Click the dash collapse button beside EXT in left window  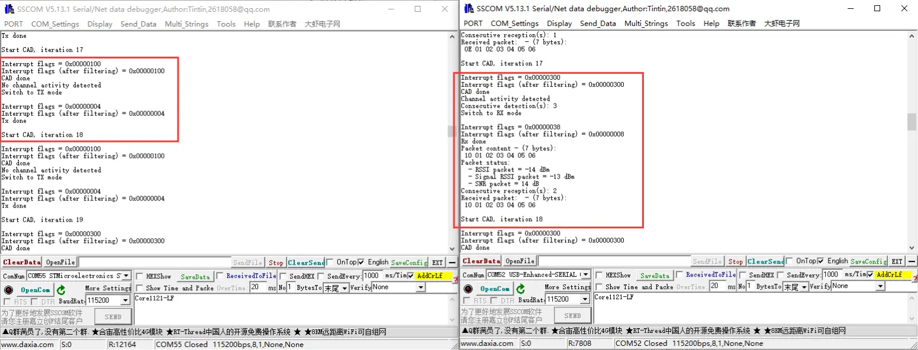click(452, 262)
